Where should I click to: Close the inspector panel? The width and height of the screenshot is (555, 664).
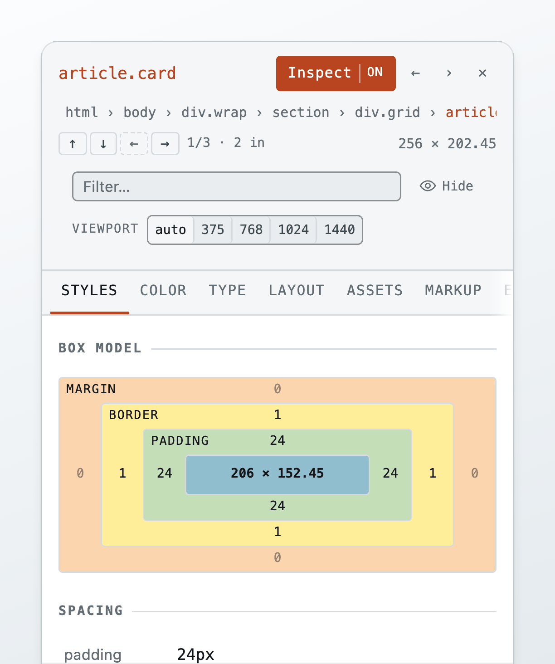(x=482, y=73)
